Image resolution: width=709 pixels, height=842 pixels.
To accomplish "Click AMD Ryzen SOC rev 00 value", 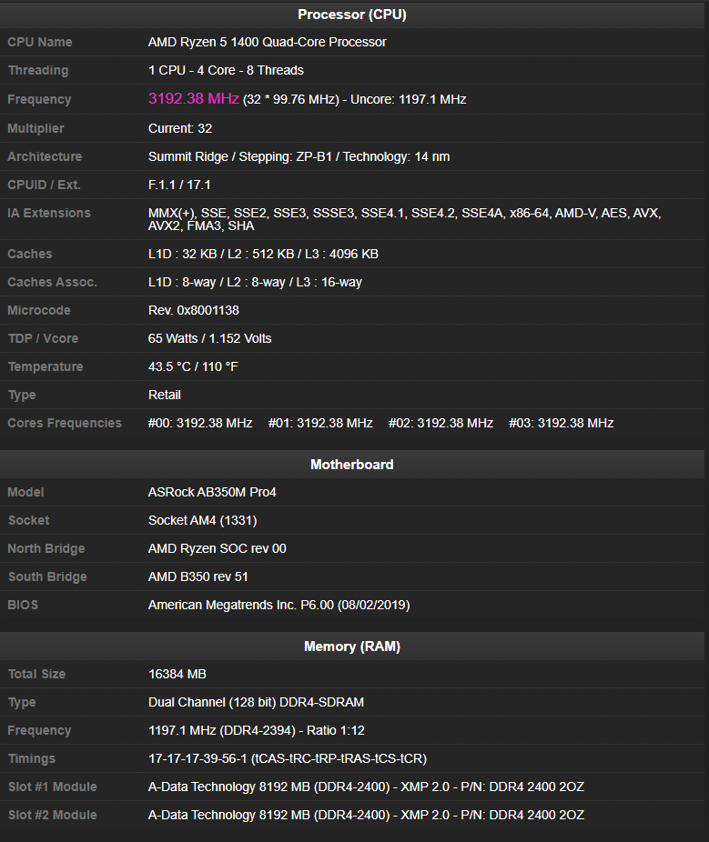I will pos(218,549).
